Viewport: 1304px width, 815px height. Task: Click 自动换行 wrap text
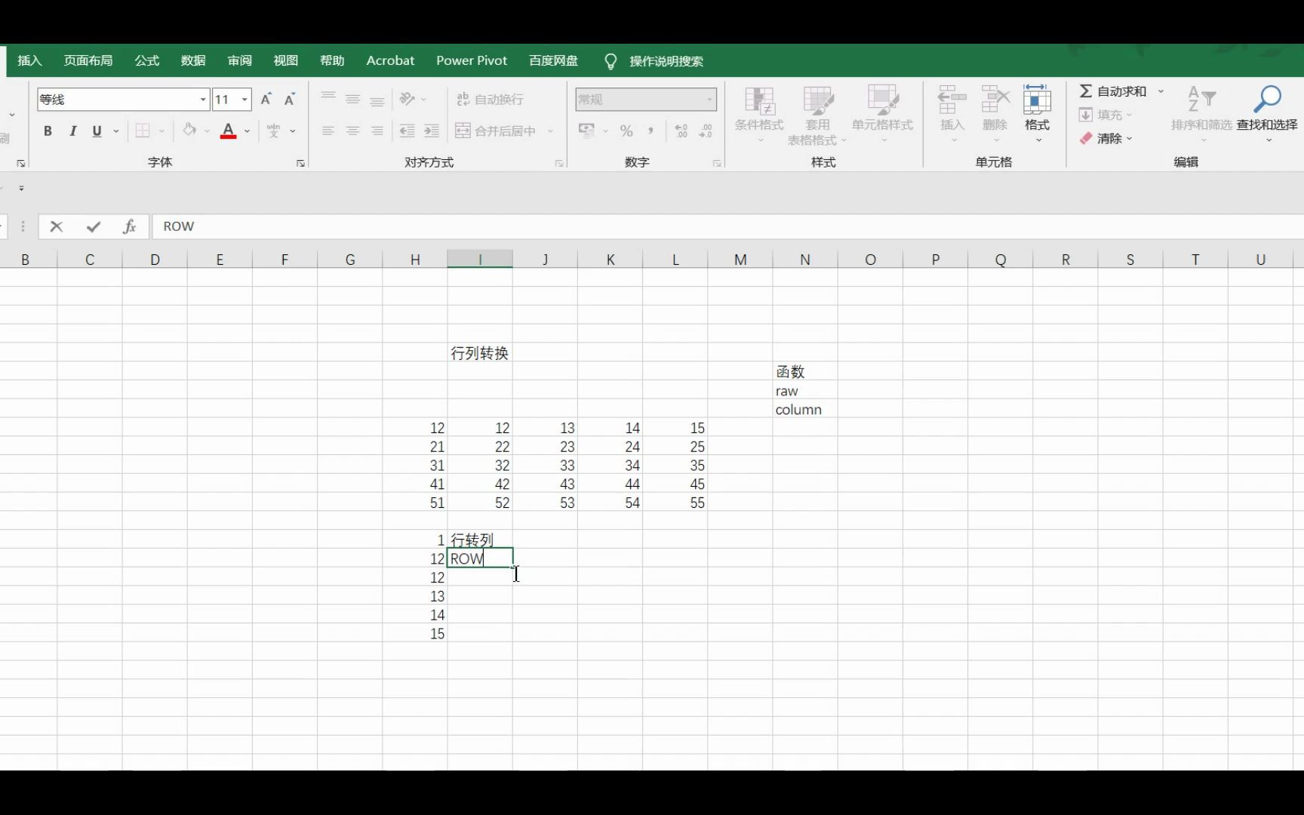pos(491,99)
